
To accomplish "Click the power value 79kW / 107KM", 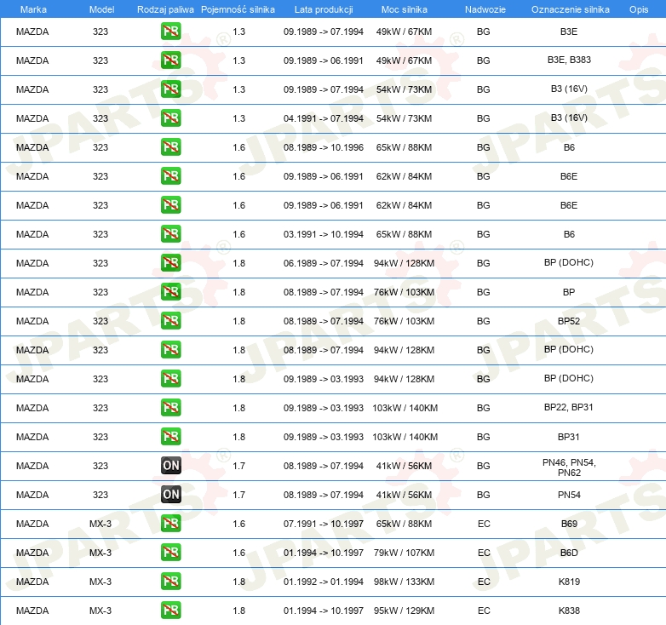I will tap(404, 553).
